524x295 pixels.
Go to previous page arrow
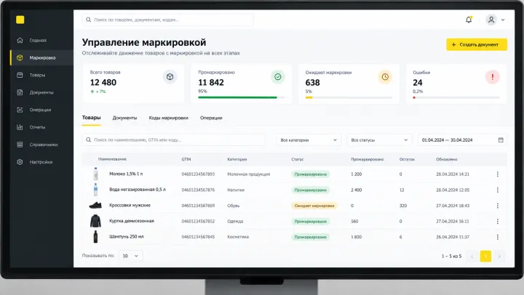click(472, 256)
